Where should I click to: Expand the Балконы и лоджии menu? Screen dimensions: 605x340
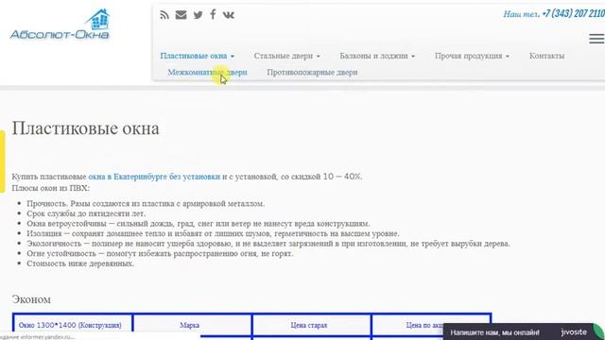377,56
